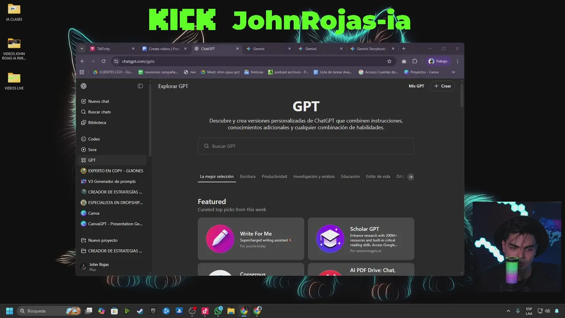Click the Explorar GPT heading
Viewport: 565px width, 318px height.
click(173, 86)
